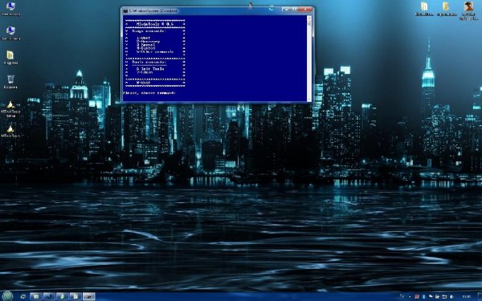
Task: Click the Show desktop strip at taskbar end
Action: pyautogui.click(x=480, y=296)
